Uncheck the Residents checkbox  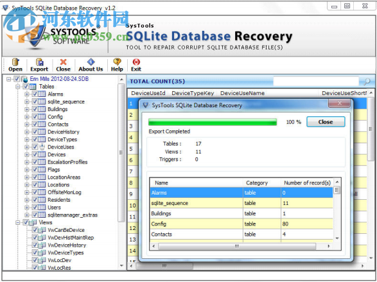coord(35,200)
